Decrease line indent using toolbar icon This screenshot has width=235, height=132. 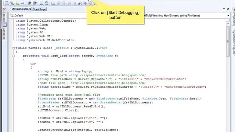pyautogui.click(x=29, y=3)
